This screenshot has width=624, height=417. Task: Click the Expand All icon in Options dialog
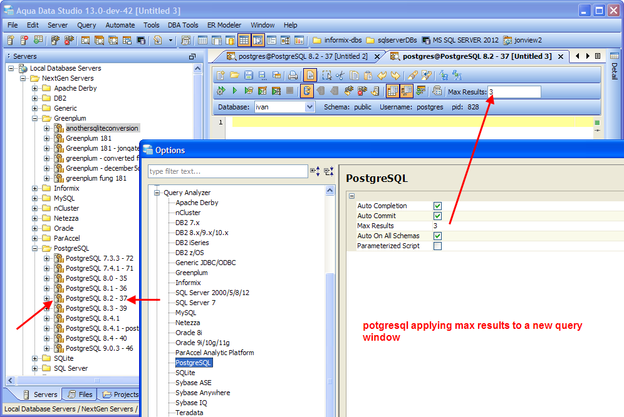[x=315, y=171]
